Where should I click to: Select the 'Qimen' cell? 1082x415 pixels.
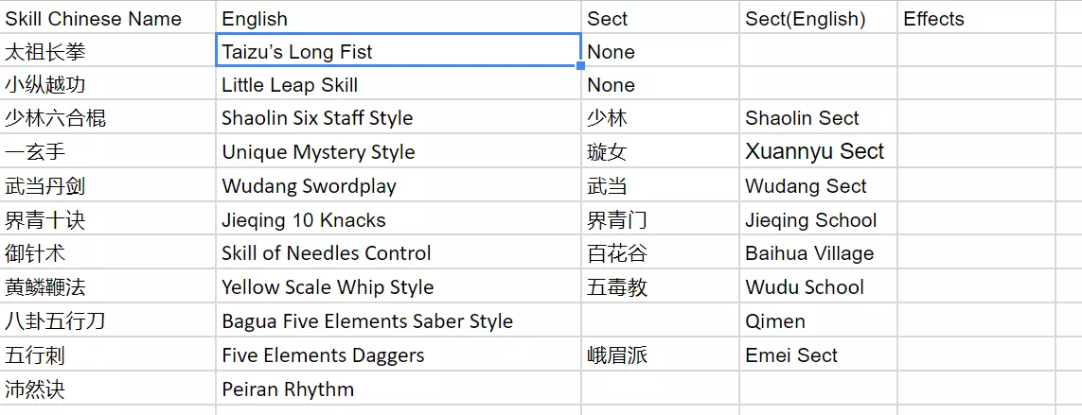pyautogui.click(x=775, y=321)
